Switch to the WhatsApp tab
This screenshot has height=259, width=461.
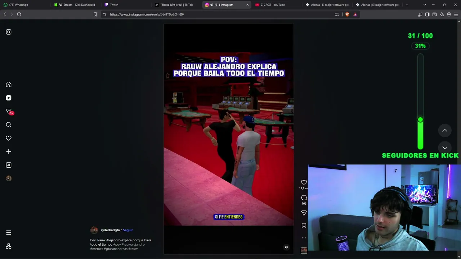pyautogui.click(x=25, y=5)
